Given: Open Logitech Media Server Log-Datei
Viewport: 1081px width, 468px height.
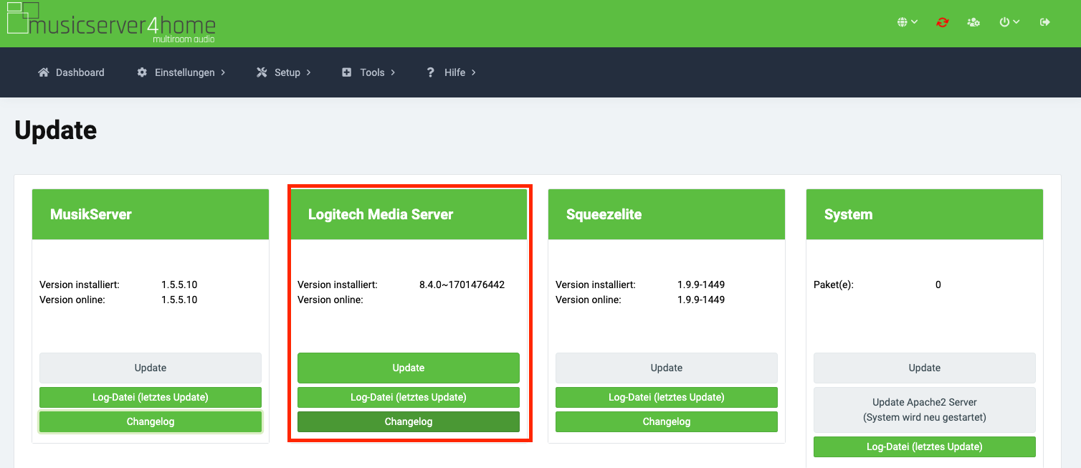Looking at the screenshot, I should [409, 397].
